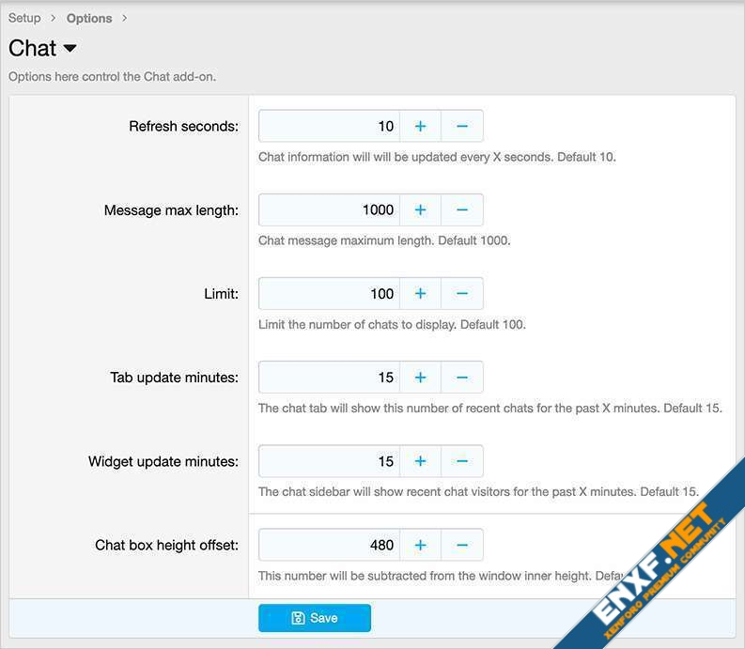Image resolution: width=745 pixels, height=649 pixels.
Task: Open the Chat title dropdown arrow
Action: click(70, 49)
